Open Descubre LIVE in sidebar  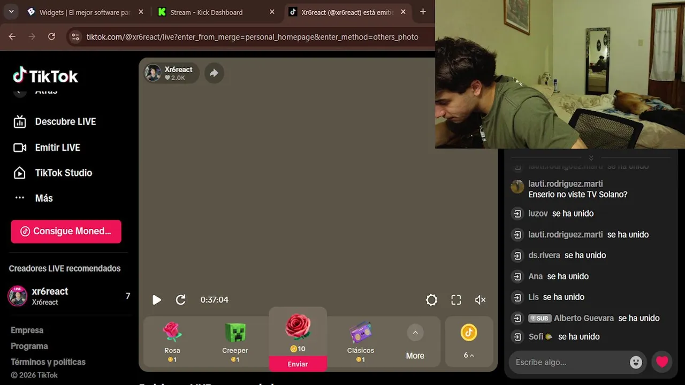click(55, 122)
